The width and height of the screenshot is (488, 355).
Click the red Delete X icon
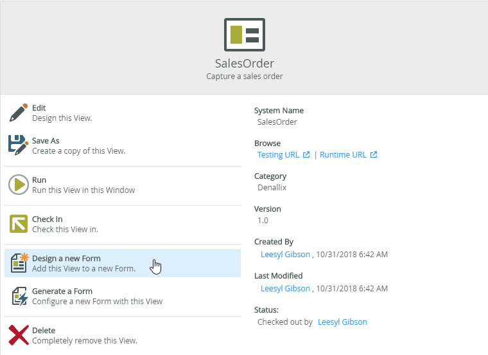(19, 335)
